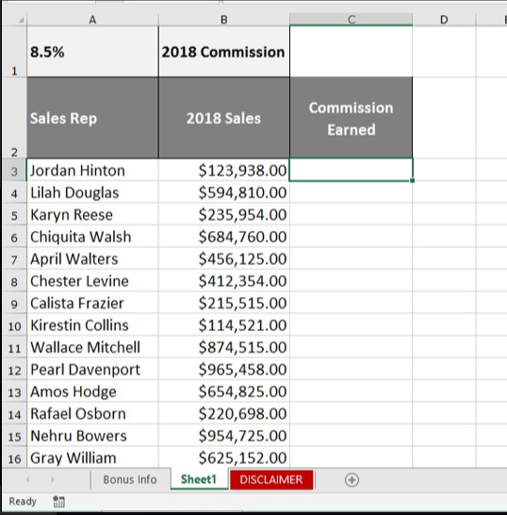Click the fill handle of cell C3
Image resolution: width=507 pixels, height=515 pixels.
[413, 180]
